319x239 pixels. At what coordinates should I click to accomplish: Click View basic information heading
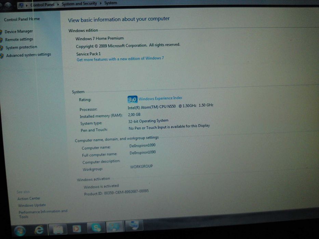(x=119, y=19)
